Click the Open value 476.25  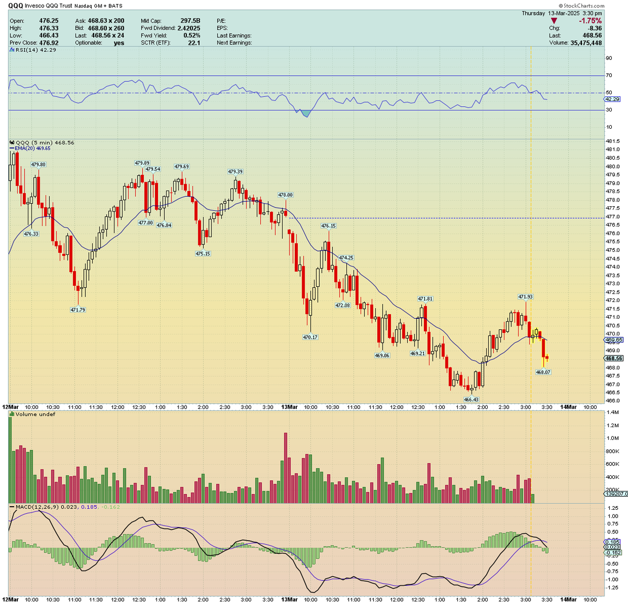point(49,21)
